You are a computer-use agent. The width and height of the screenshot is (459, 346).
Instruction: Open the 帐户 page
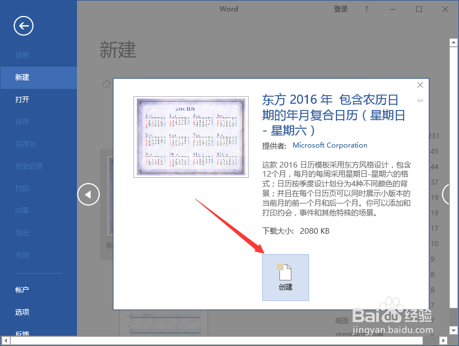[22, 290]
